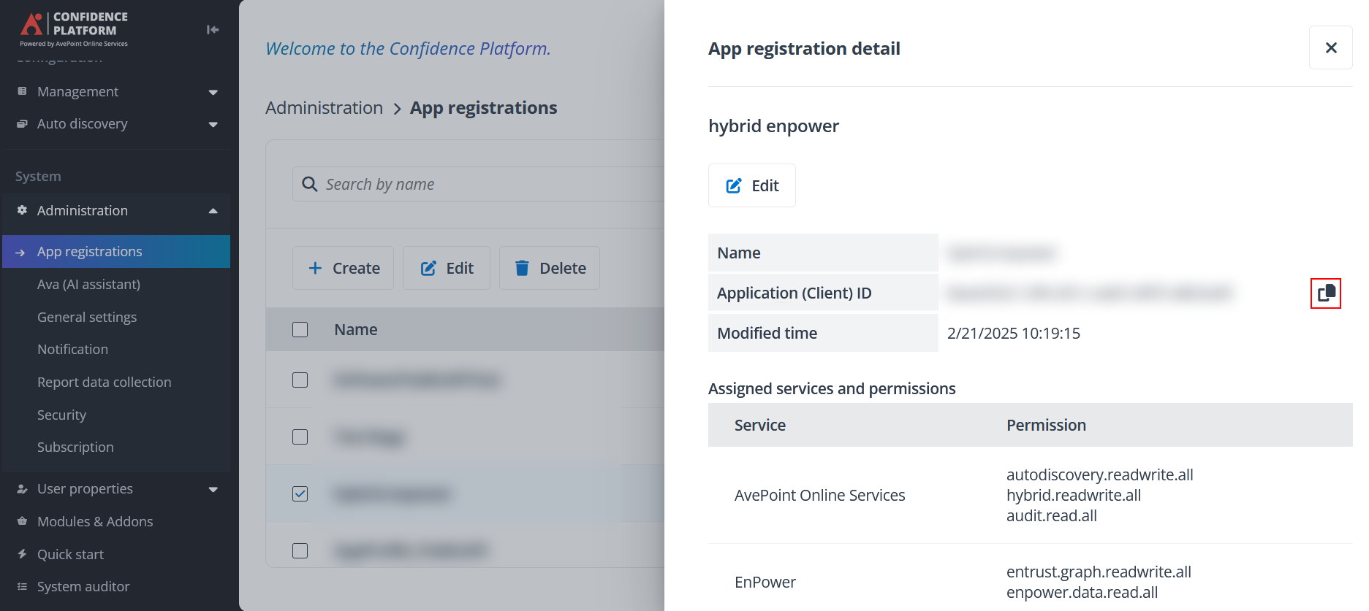Click the AvePoint Online Services service cell

pyautogui.click(x=819, y=495)
